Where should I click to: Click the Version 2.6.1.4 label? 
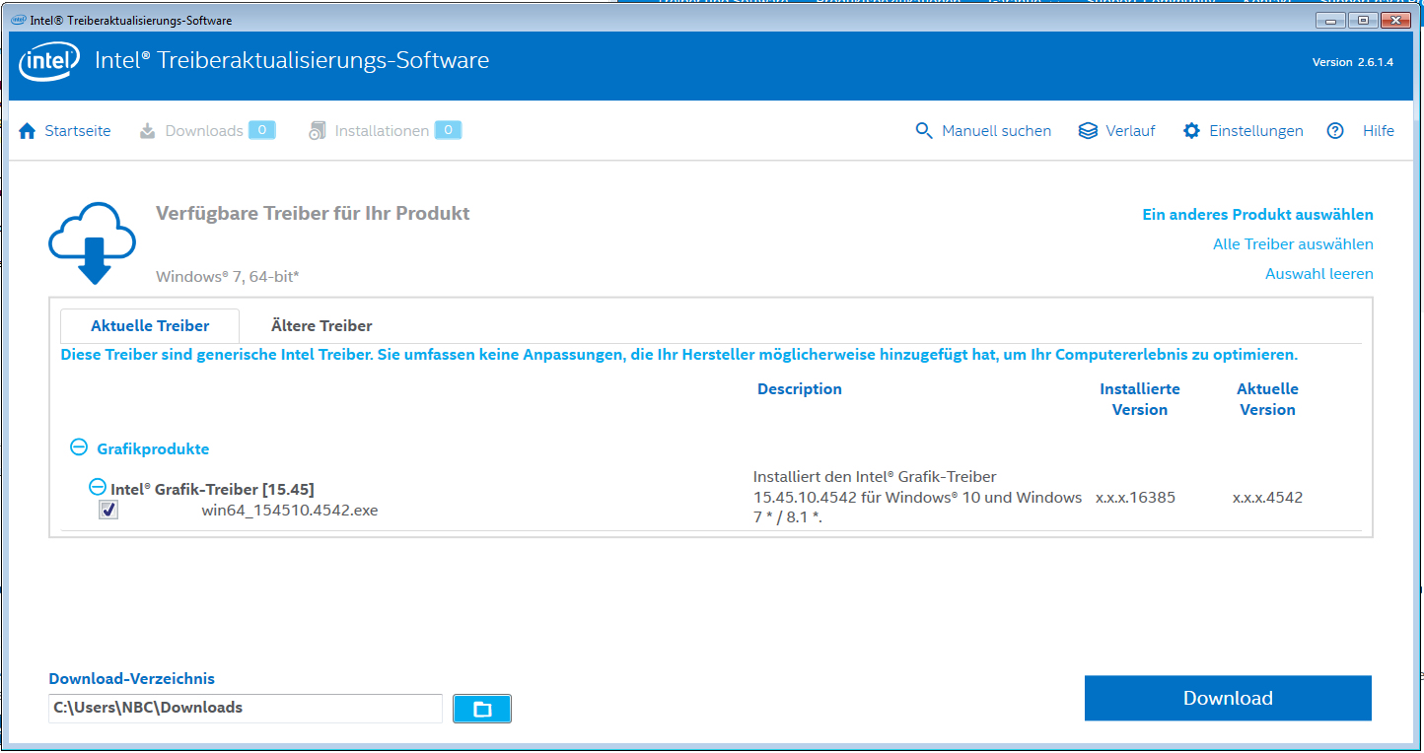1352,62
